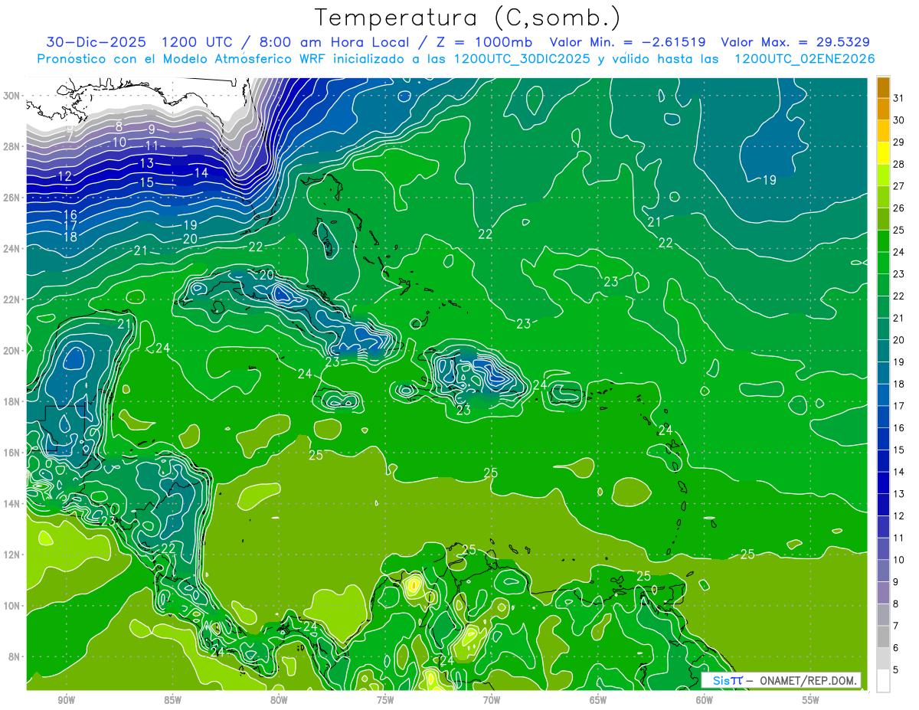The width and height of the screenshot is (919, 710).
Task: Click the 85W longitude axis label
Action: [x=172, y=701]
